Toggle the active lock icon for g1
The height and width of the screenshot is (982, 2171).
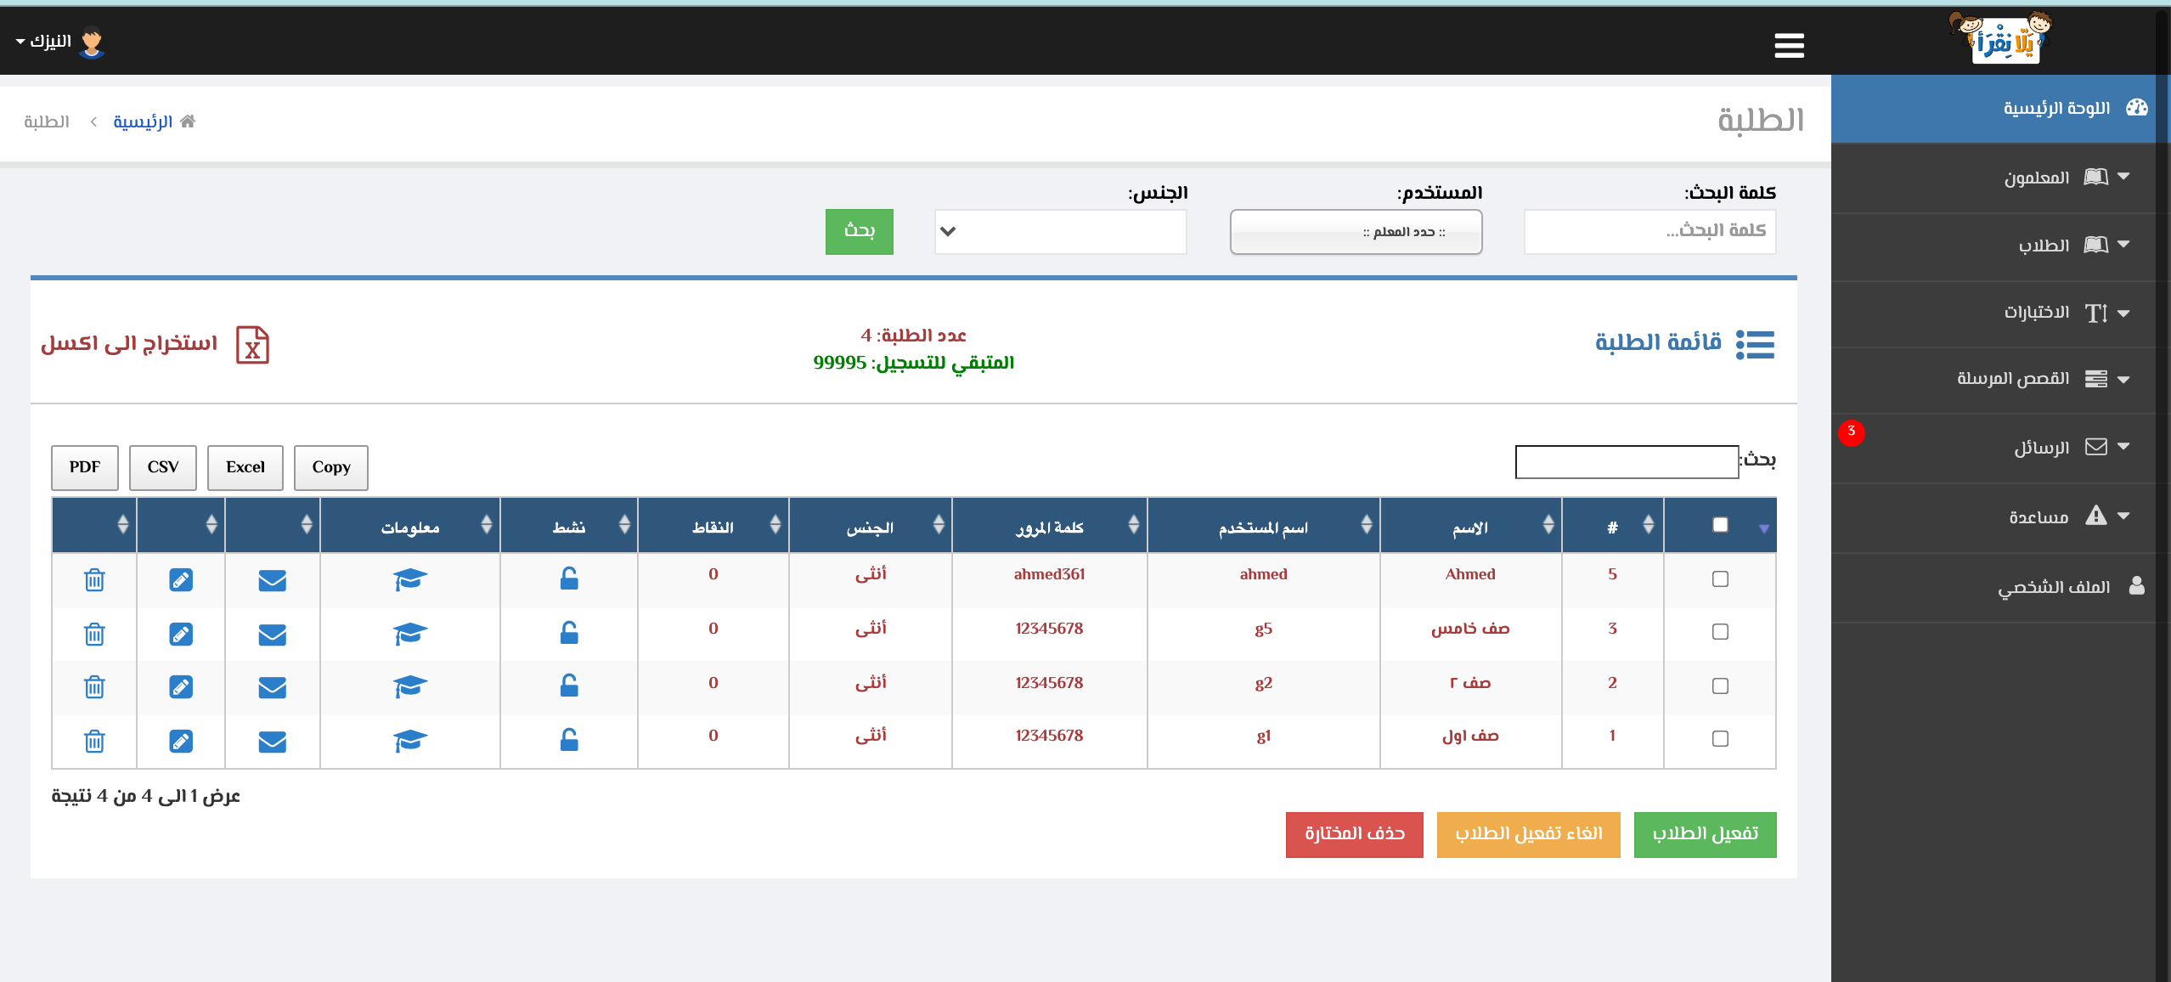click(x=569, y=740)
